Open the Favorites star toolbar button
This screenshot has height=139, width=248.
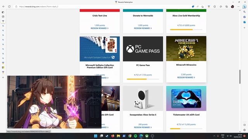pyautogui.click(x=221, y=7)
